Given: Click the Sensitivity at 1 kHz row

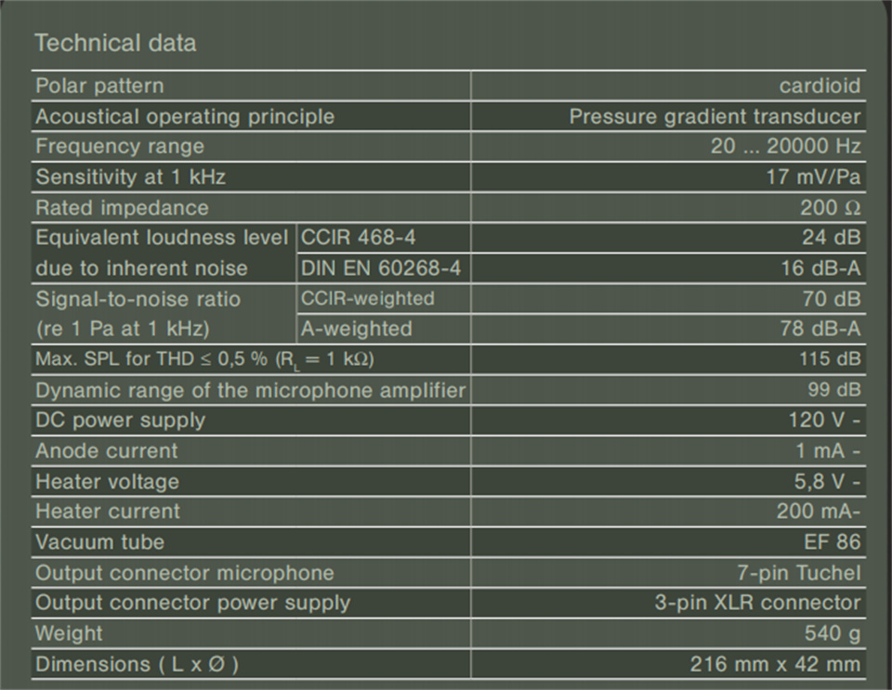Looking at the screenshot, I should [449, 176].
